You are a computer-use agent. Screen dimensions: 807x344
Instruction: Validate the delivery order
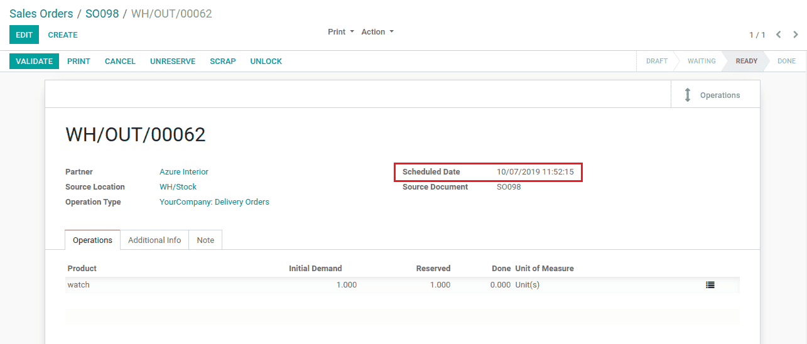coord(34,62)
